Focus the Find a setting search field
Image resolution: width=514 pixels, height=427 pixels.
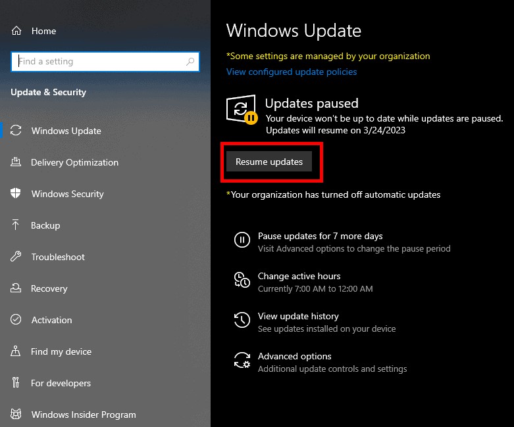click(105, 61)
